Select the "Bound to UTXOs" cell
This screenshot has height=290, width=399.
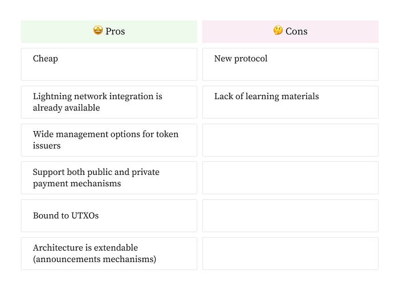109,215
